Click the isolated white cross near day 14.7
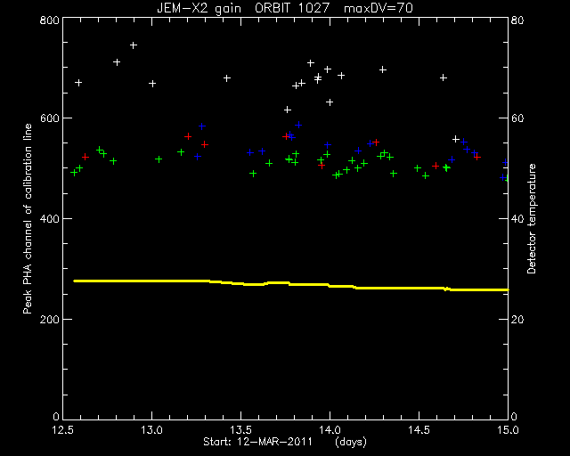570x456 pixels. pyautogui.click(x=456, y=139)
